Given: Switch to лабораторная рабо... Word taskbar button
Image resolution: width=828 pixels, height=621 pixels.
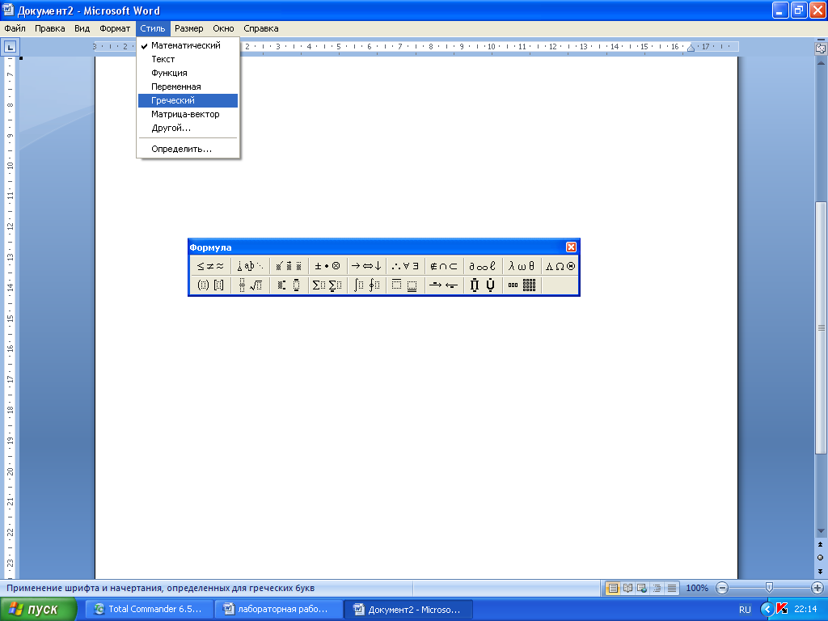Looking at the screenshot, I should (x=279, y=610).
